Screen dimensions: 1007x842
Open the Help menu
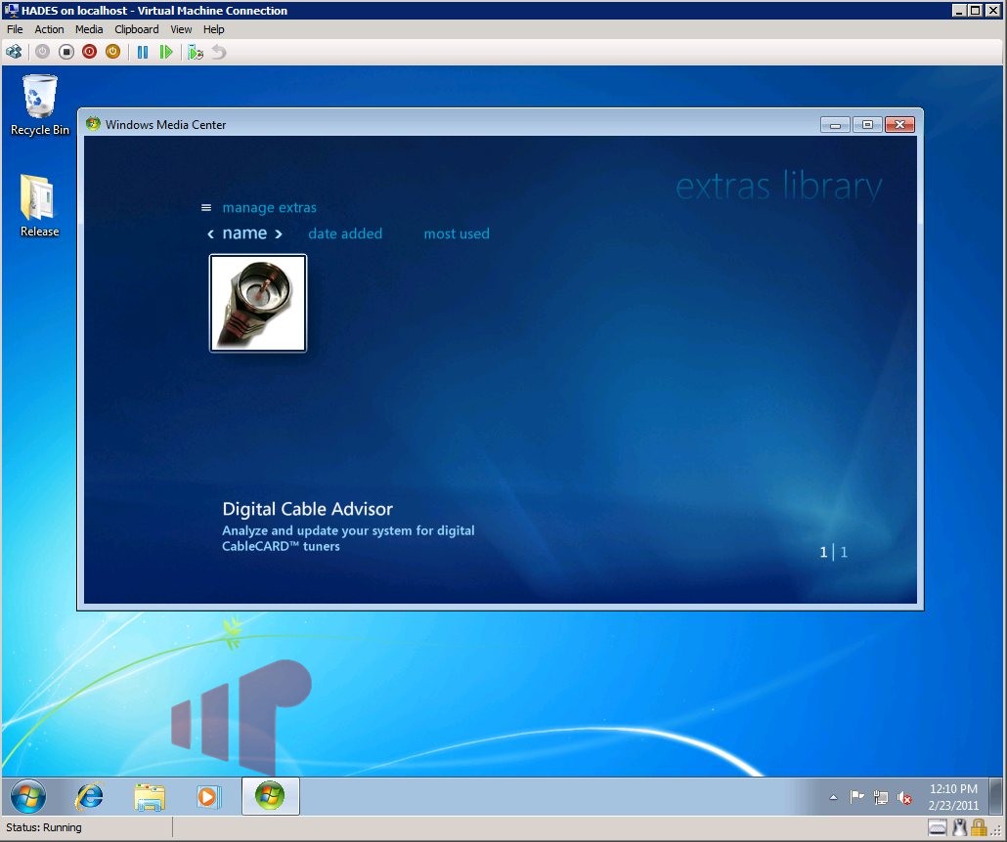pos(213,29)
